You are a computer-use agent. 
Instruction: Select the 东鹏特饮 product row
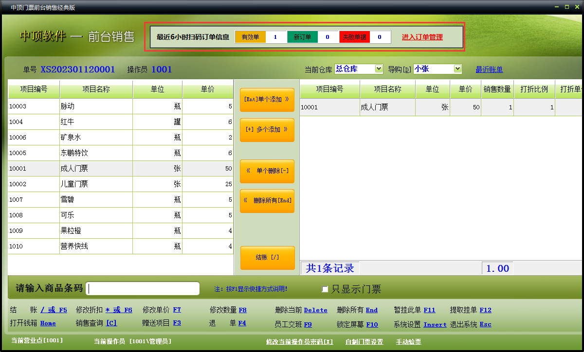tap(121, 153)
